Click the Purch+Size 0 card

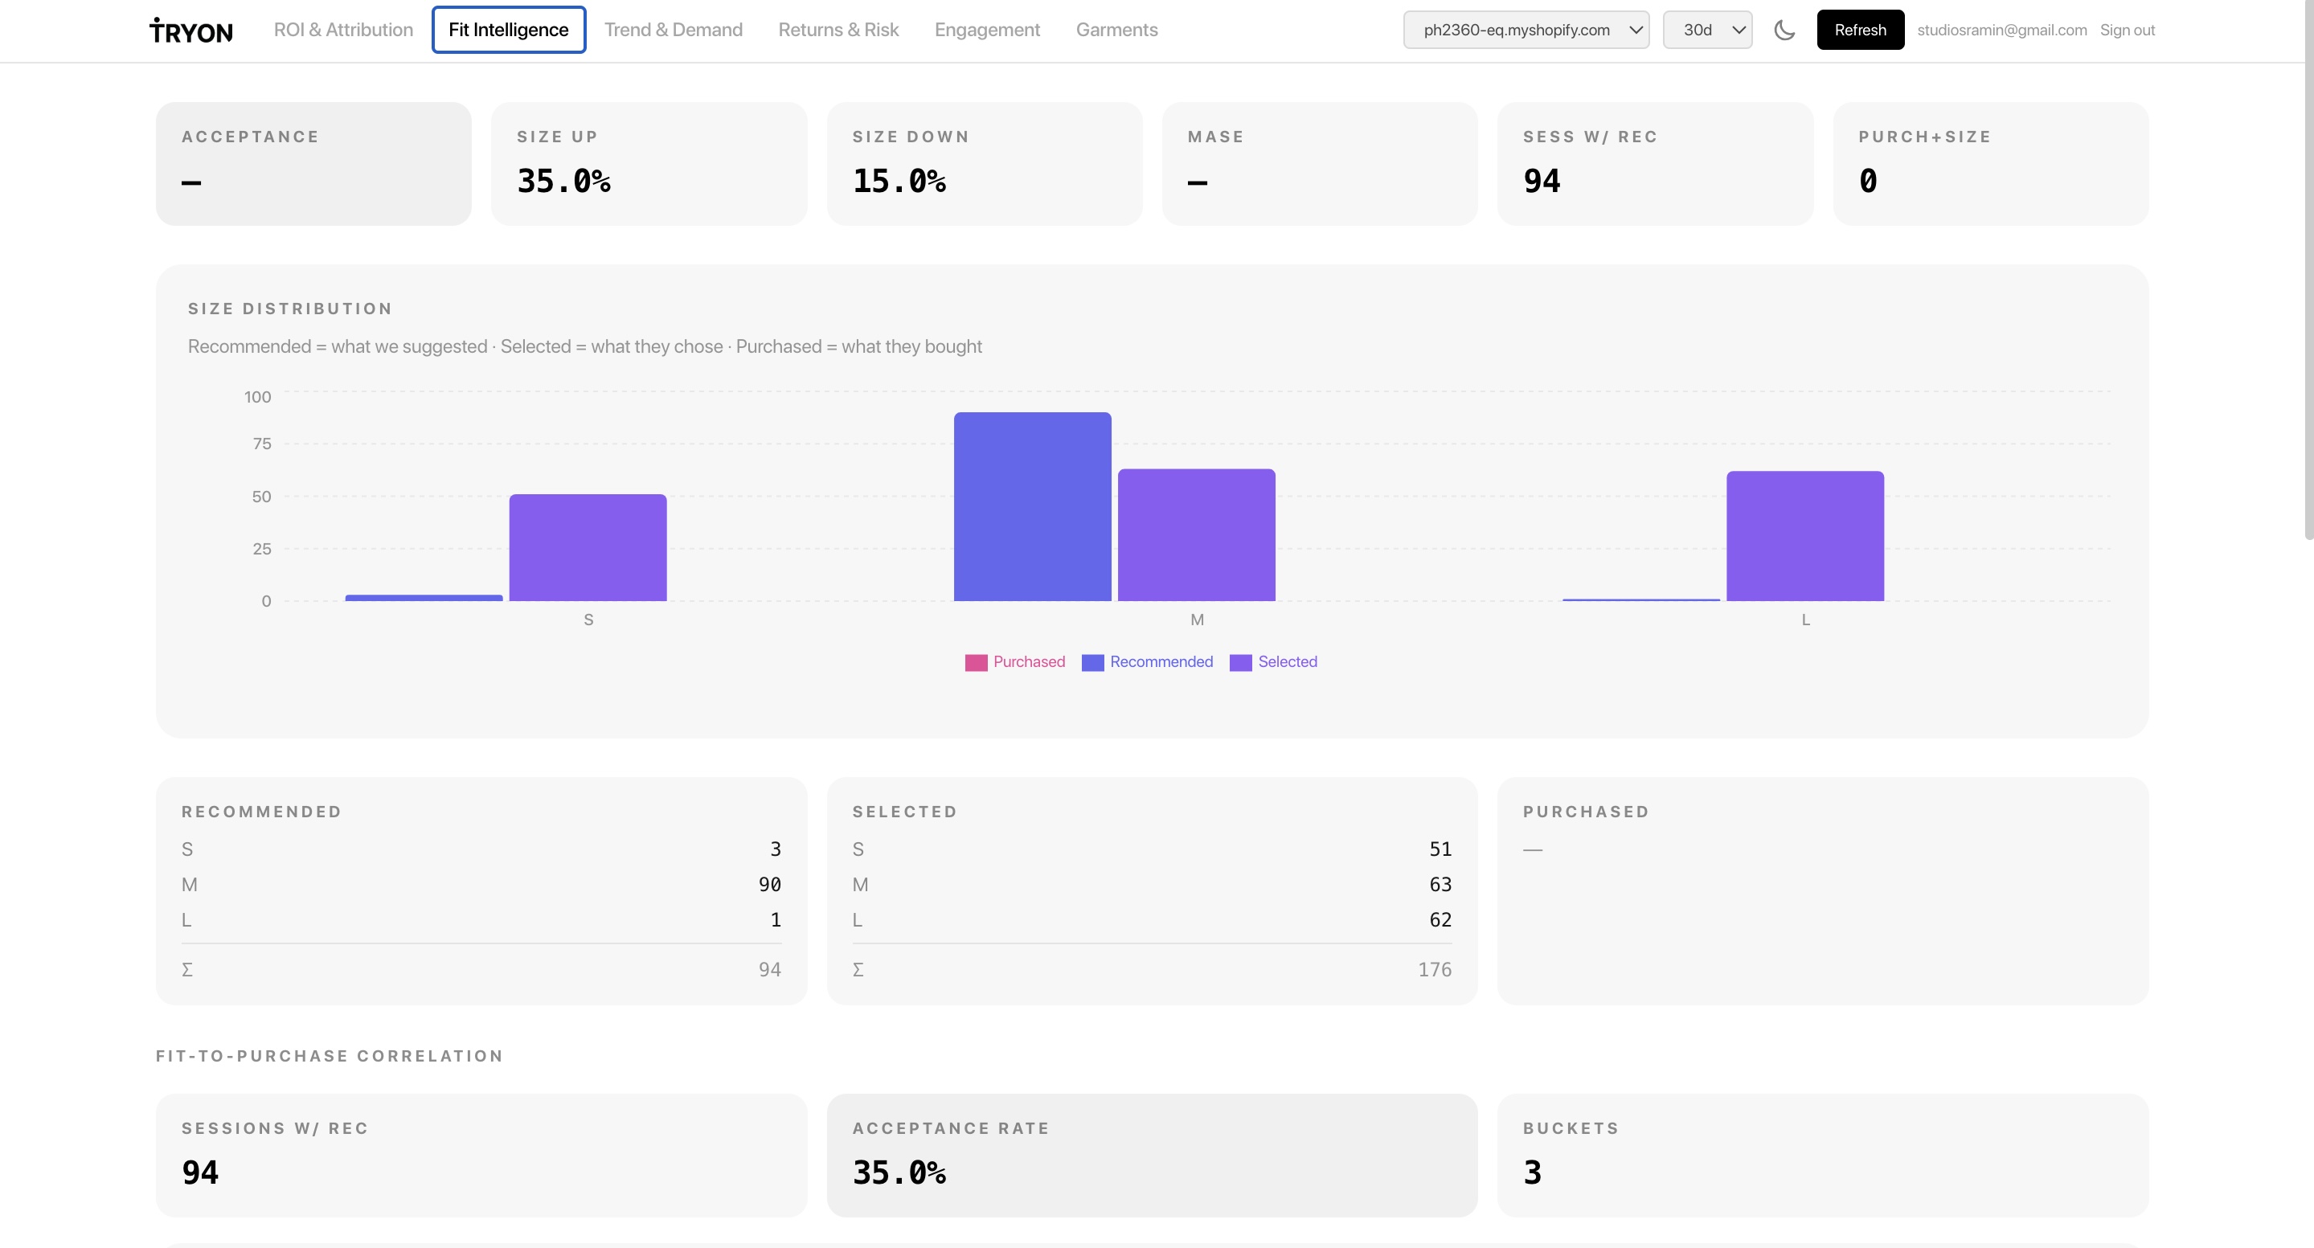(x=1991, y=163)
